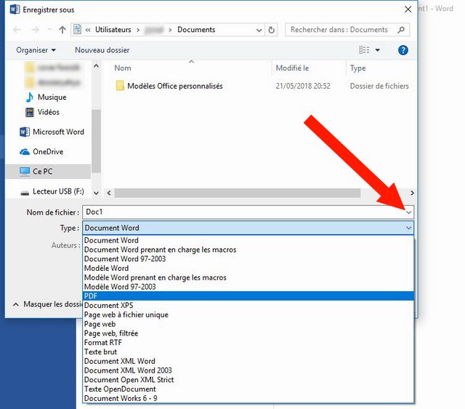This screenshot has height=409, width=465.
Task: Change the view layout icon
Action: [x=365, y=50]
